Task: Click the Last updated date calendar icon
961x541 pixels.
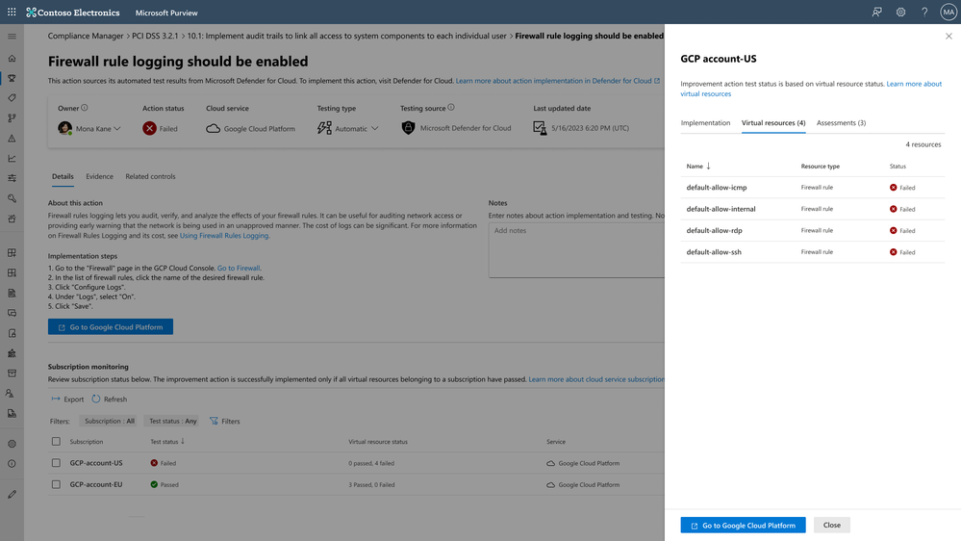Action: [540, 128]
